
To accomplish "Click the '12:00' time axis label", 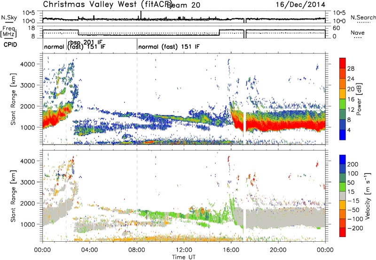I will tap(184, 250).
